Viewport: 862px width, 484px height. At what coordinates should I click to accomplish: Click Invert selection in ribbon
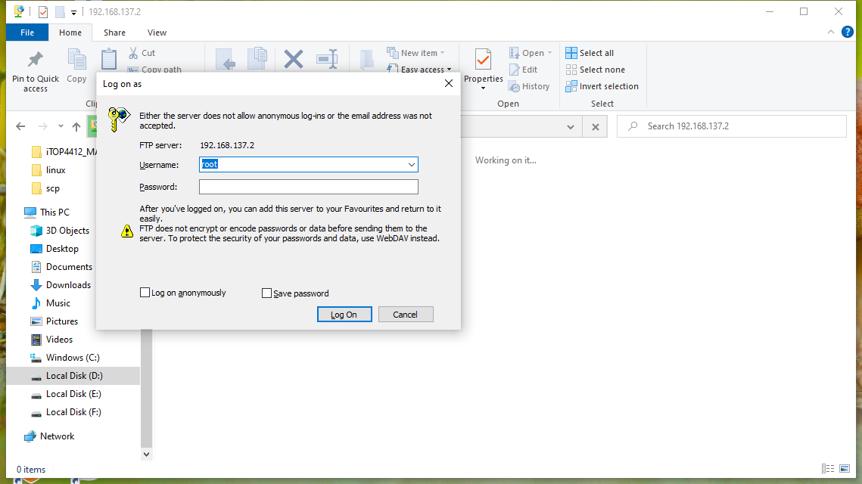pos(602,86)
